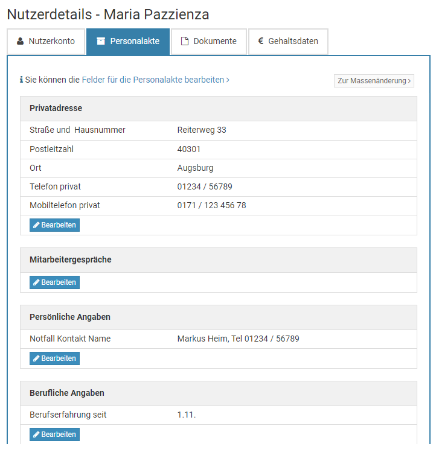Click the Berufliche Angaben section header
Viewport: 439px width, 452px height.
click(x=67, y=393)
